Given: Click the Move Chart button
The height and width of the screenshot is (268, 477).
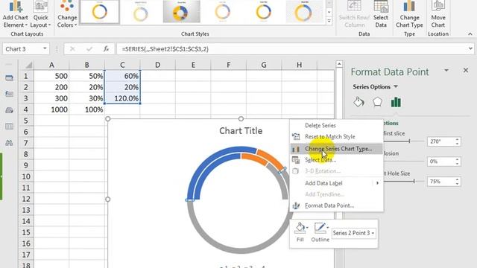Looking at the screenshot, I should click(x=437, y=15).
